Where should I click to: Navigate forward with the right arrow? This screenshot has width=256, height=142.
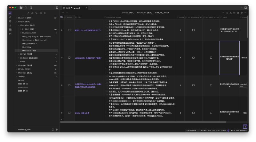click(x=67, y=13)
